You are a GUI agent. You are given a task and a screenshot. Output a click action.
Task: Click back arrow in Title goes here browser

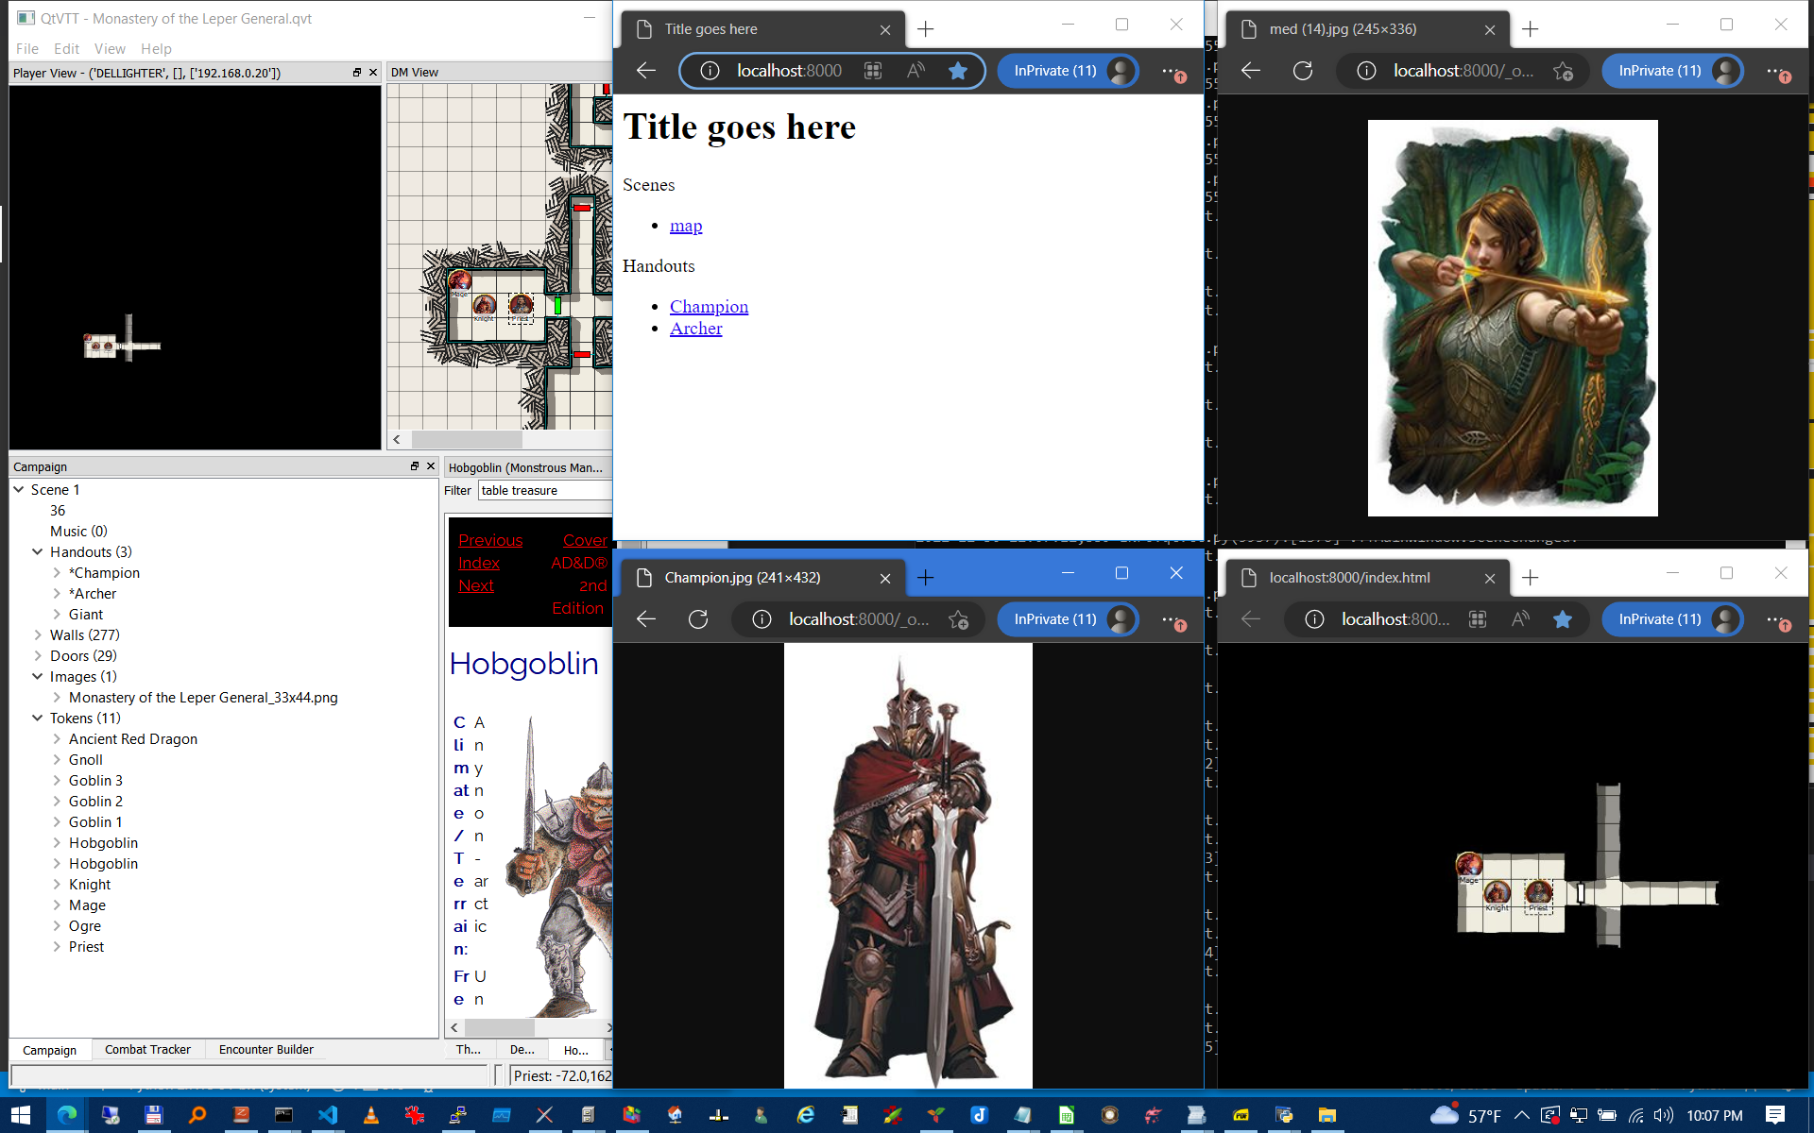point(646,71)
